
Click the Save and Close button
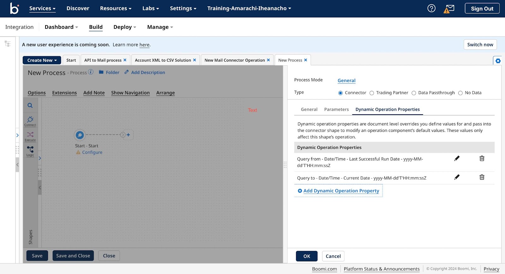[x=73, y=256]
